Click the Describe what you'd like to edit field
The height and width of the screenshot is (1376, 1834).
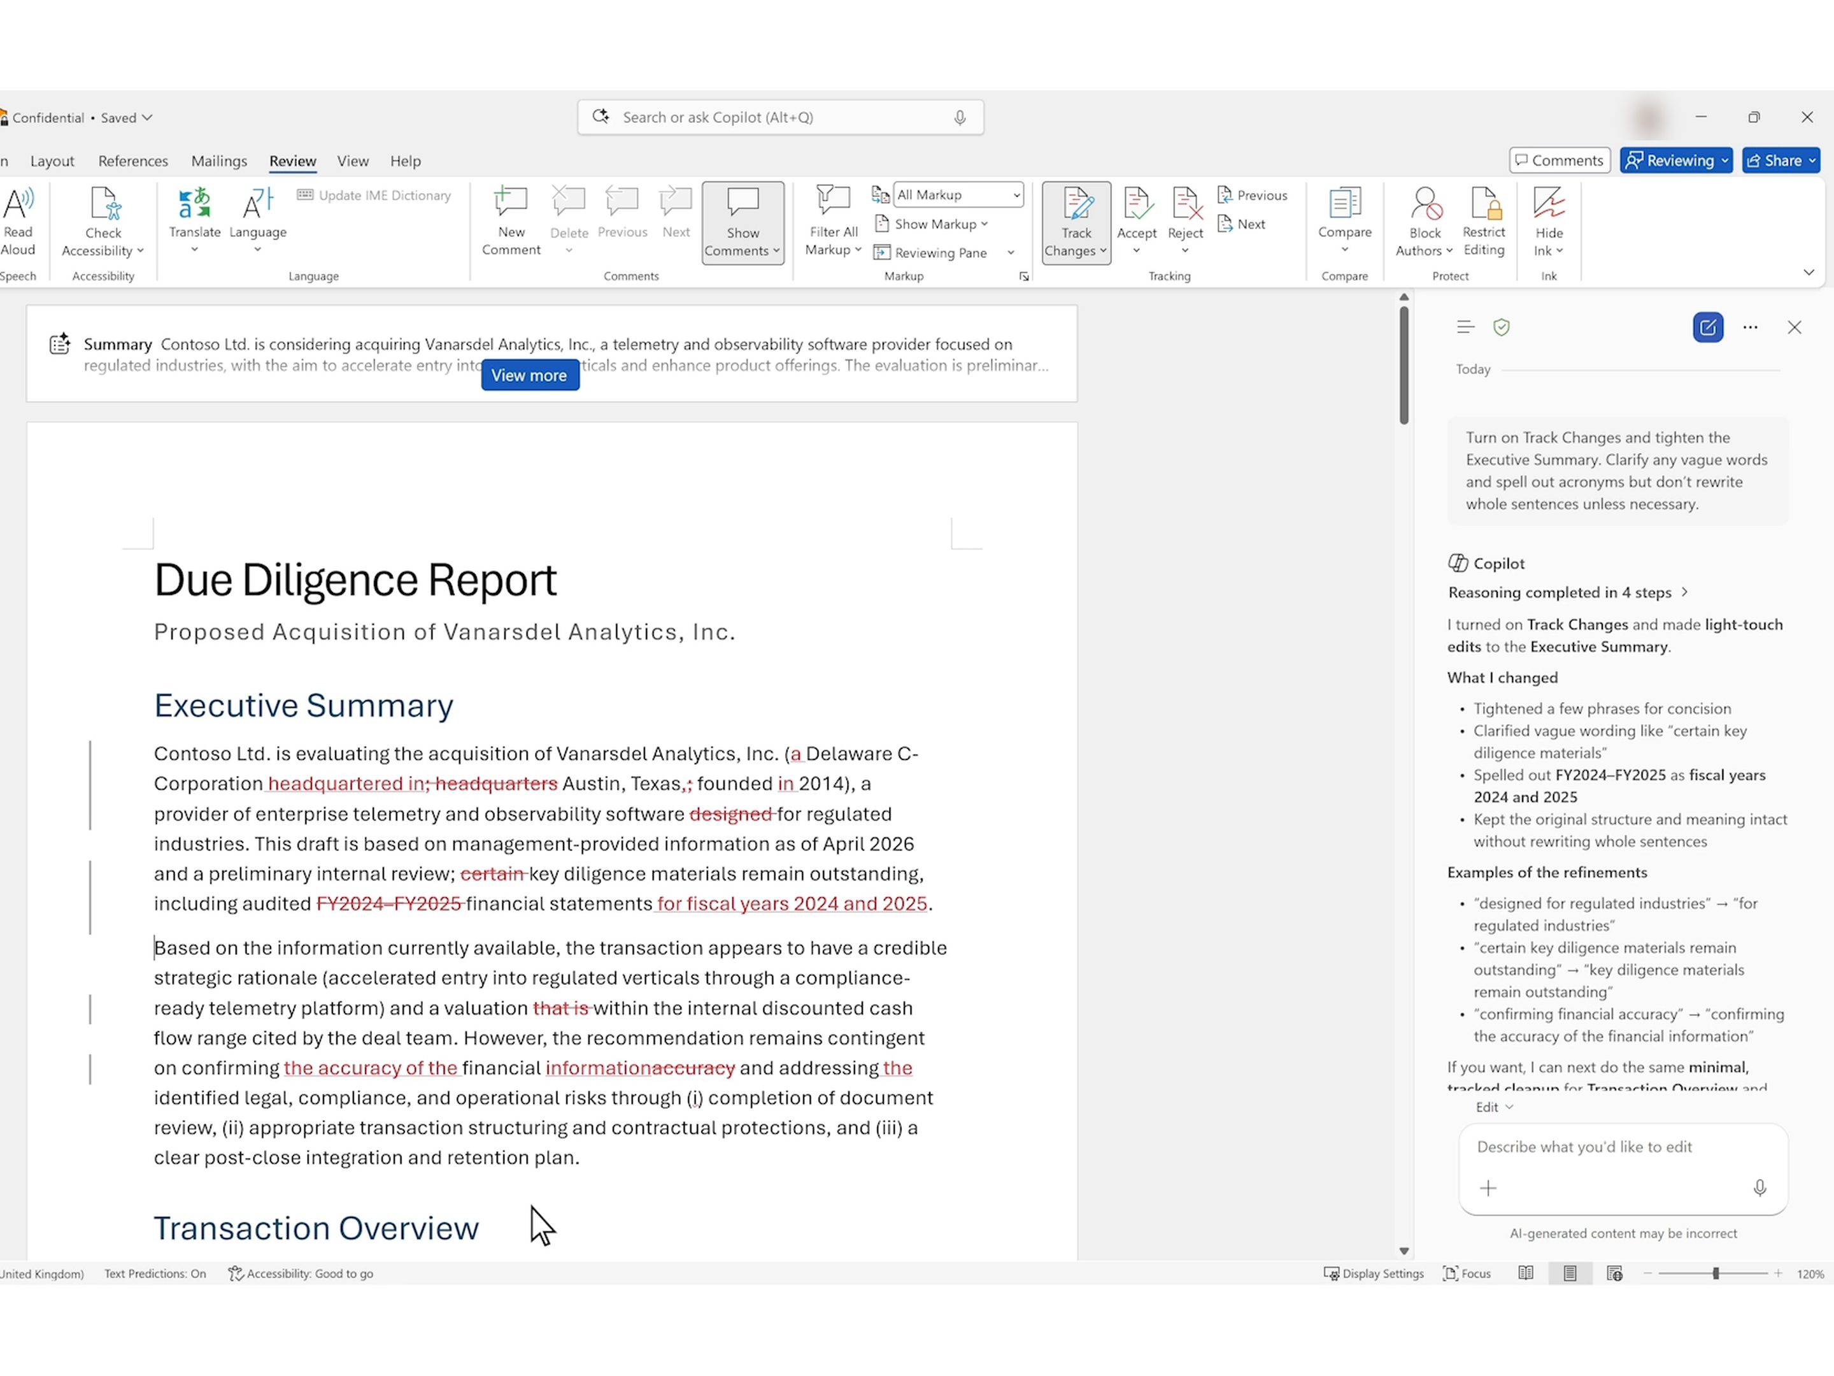(1622, 1146)
